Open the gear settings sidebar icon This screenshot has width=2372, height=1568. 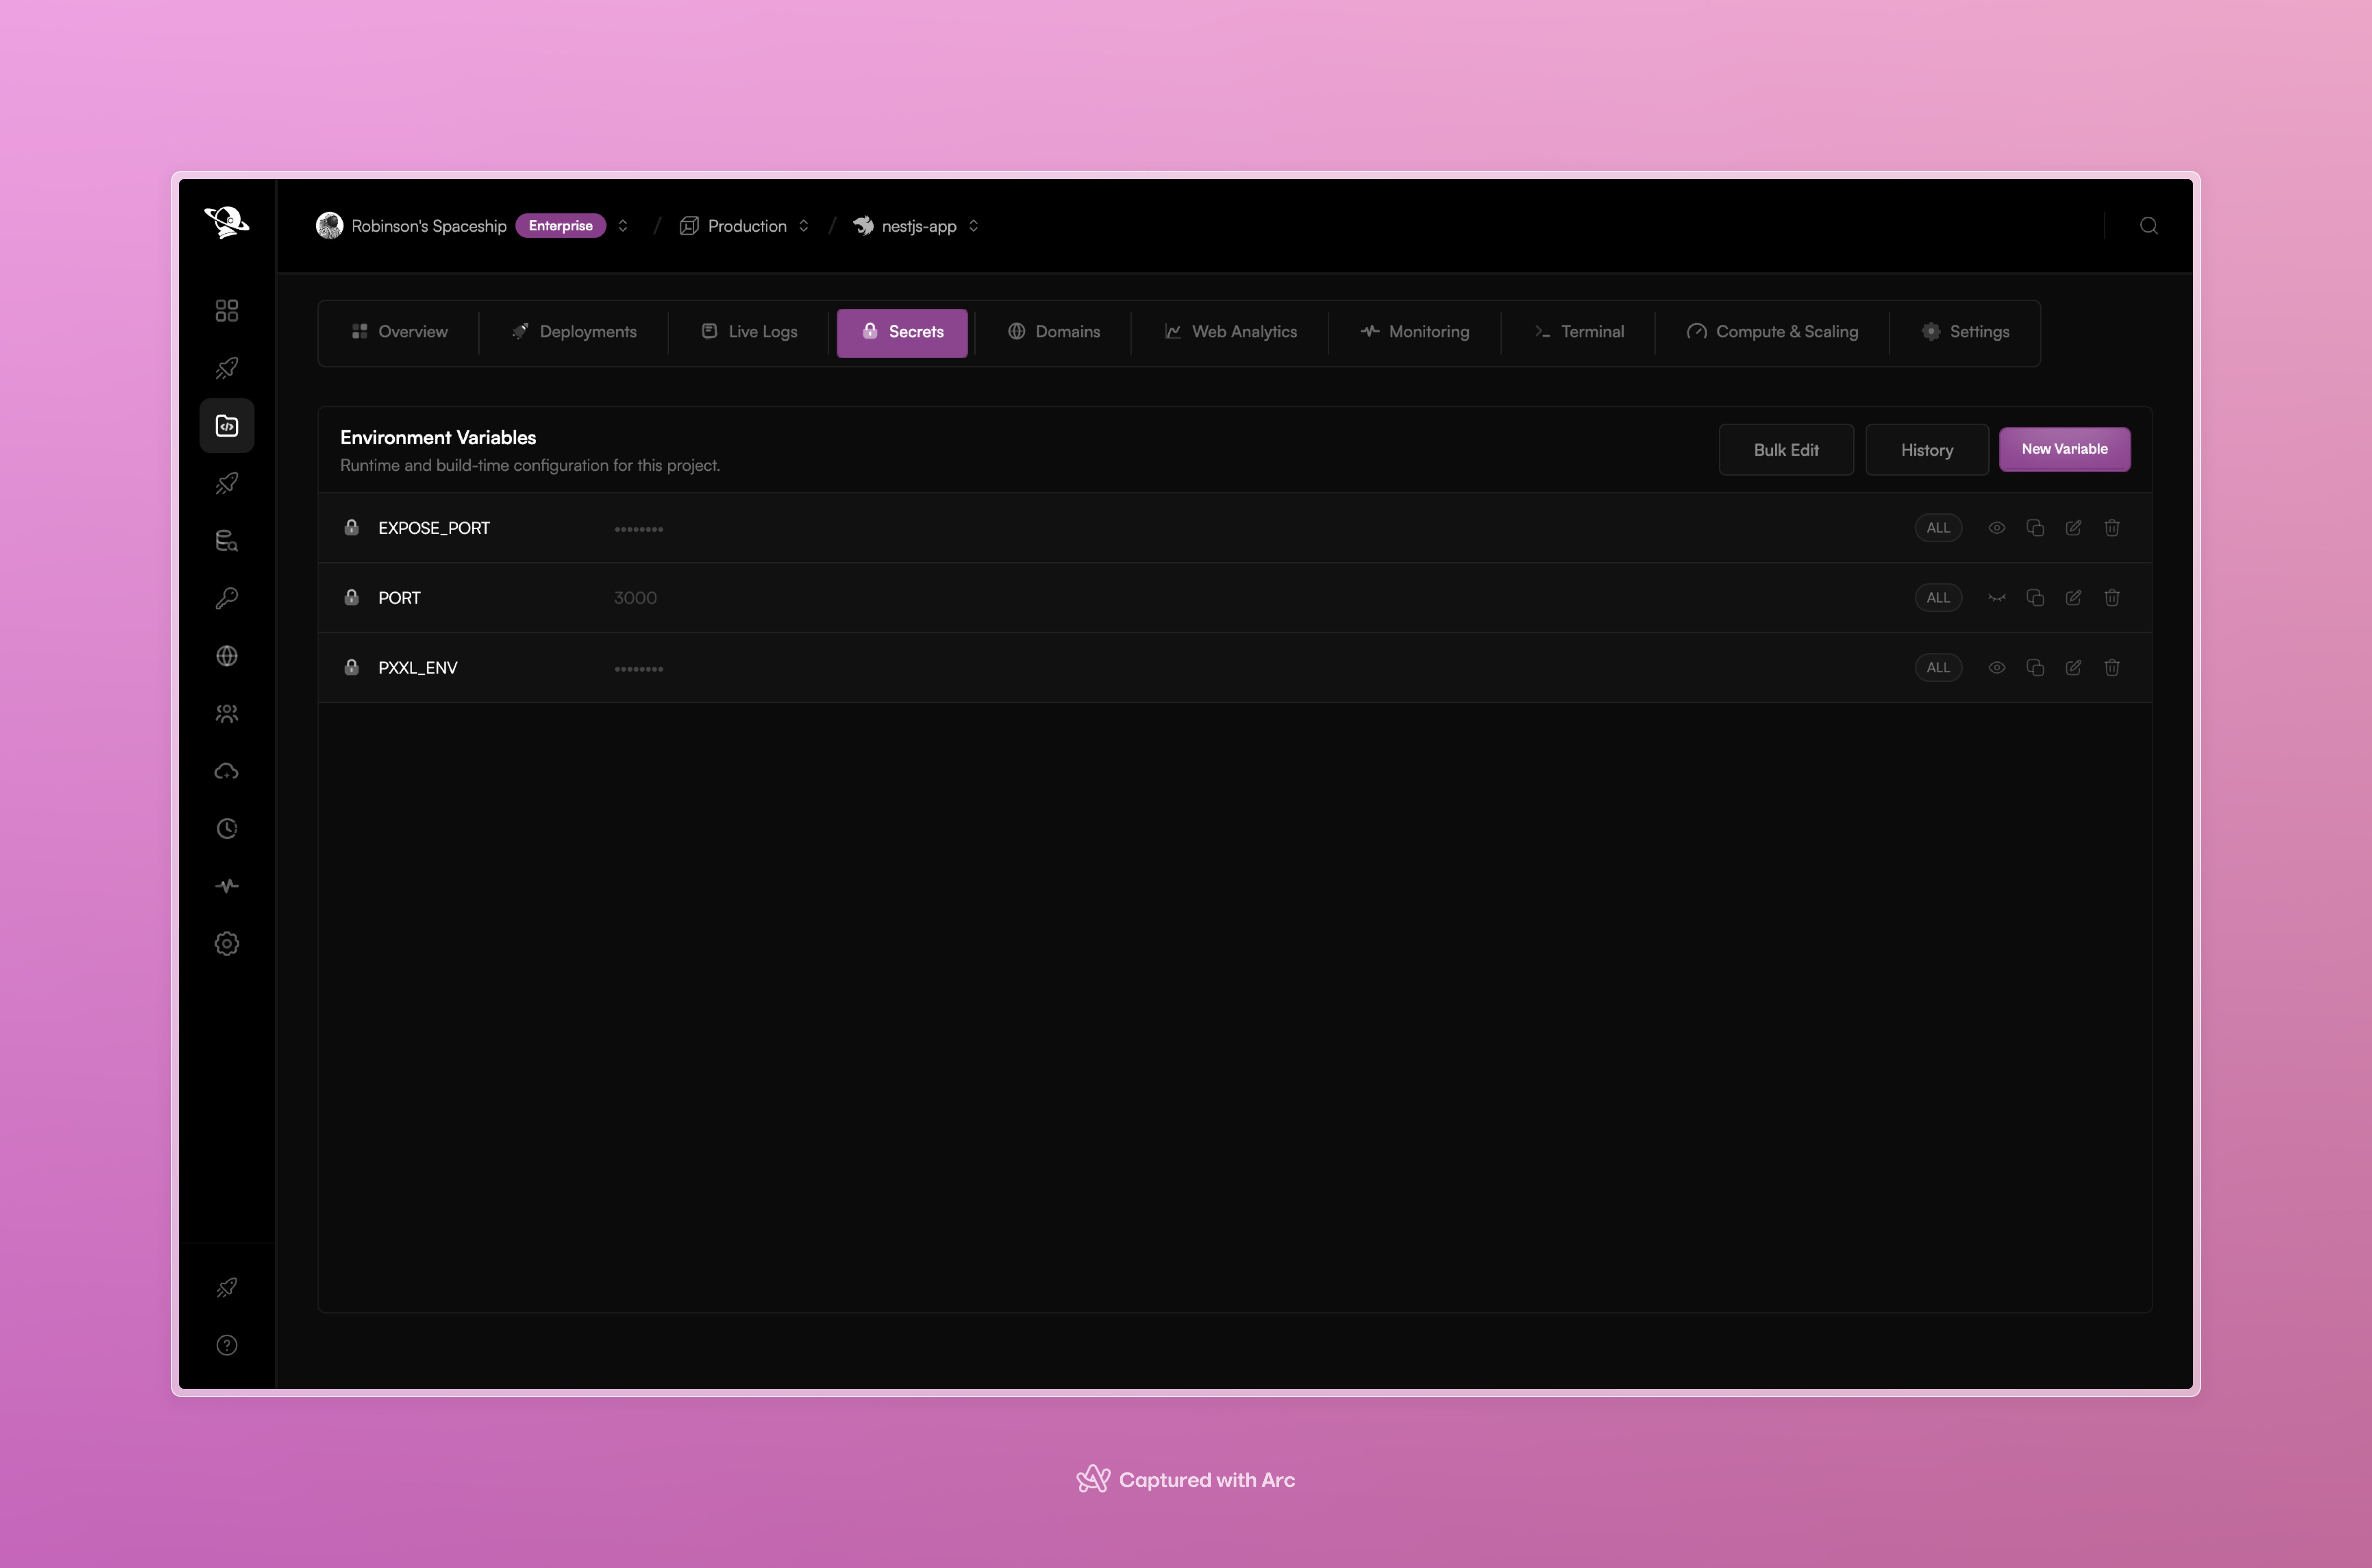227,943
